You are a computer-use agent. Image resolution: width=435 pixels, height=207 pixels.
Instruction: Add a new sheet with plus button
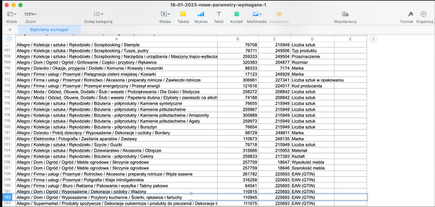pos(10,29)
